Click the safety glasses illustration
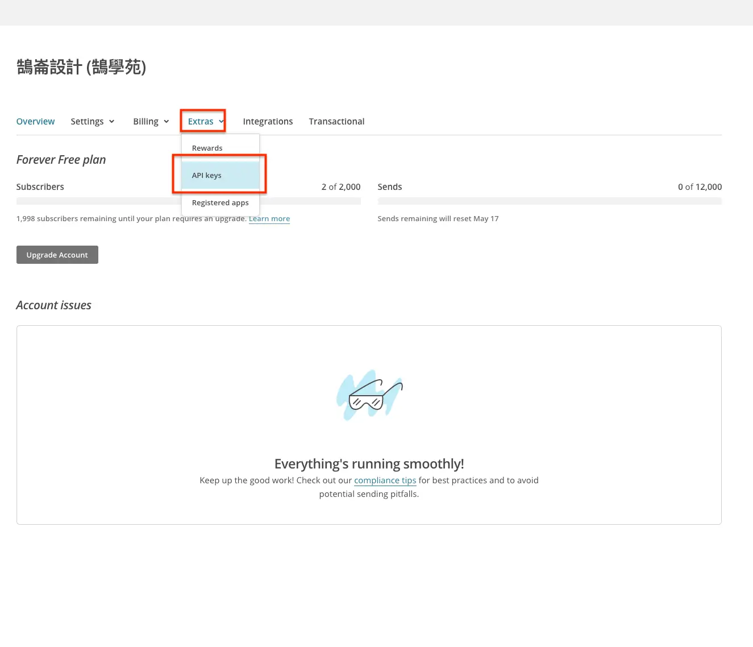Screen dimensions: 753x647 (369, 395)
